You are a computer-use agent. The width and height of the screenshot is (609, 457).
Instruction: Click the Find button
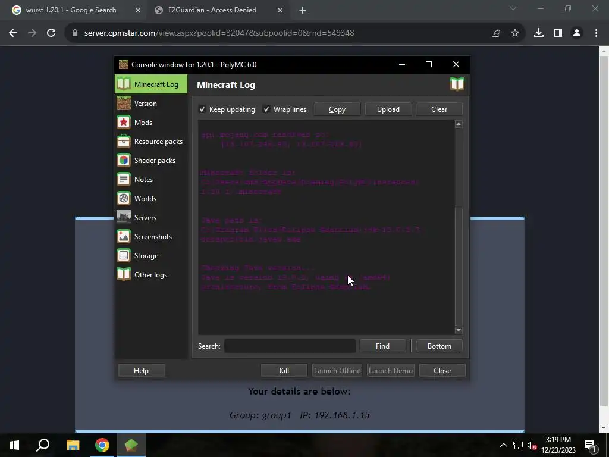382,346
